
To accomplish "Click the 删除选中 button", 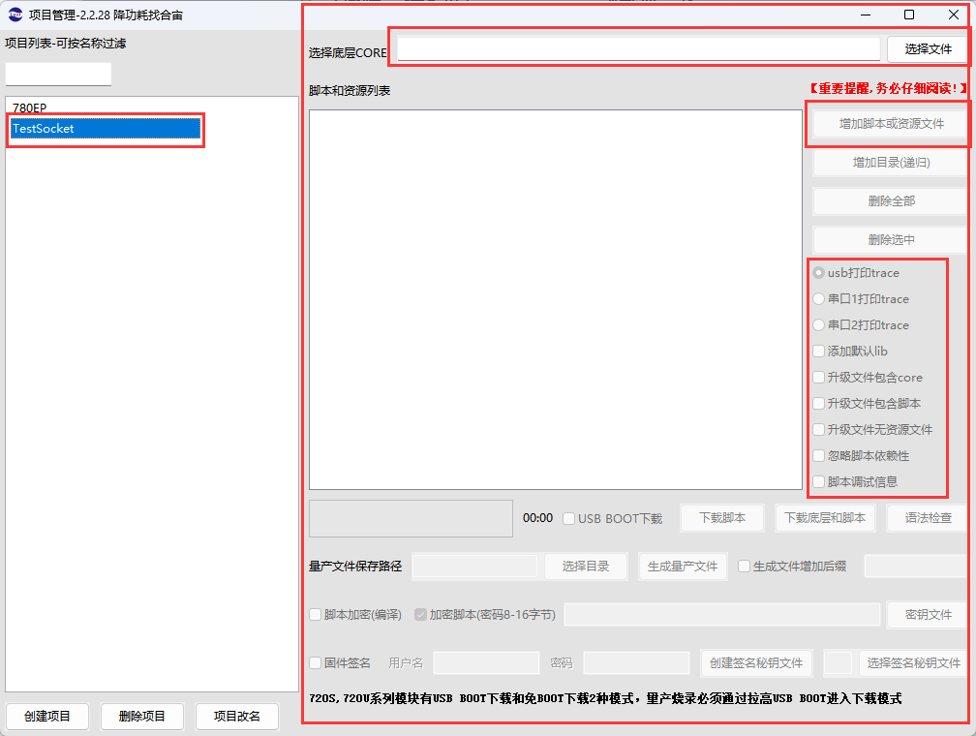I will (891, 240).
